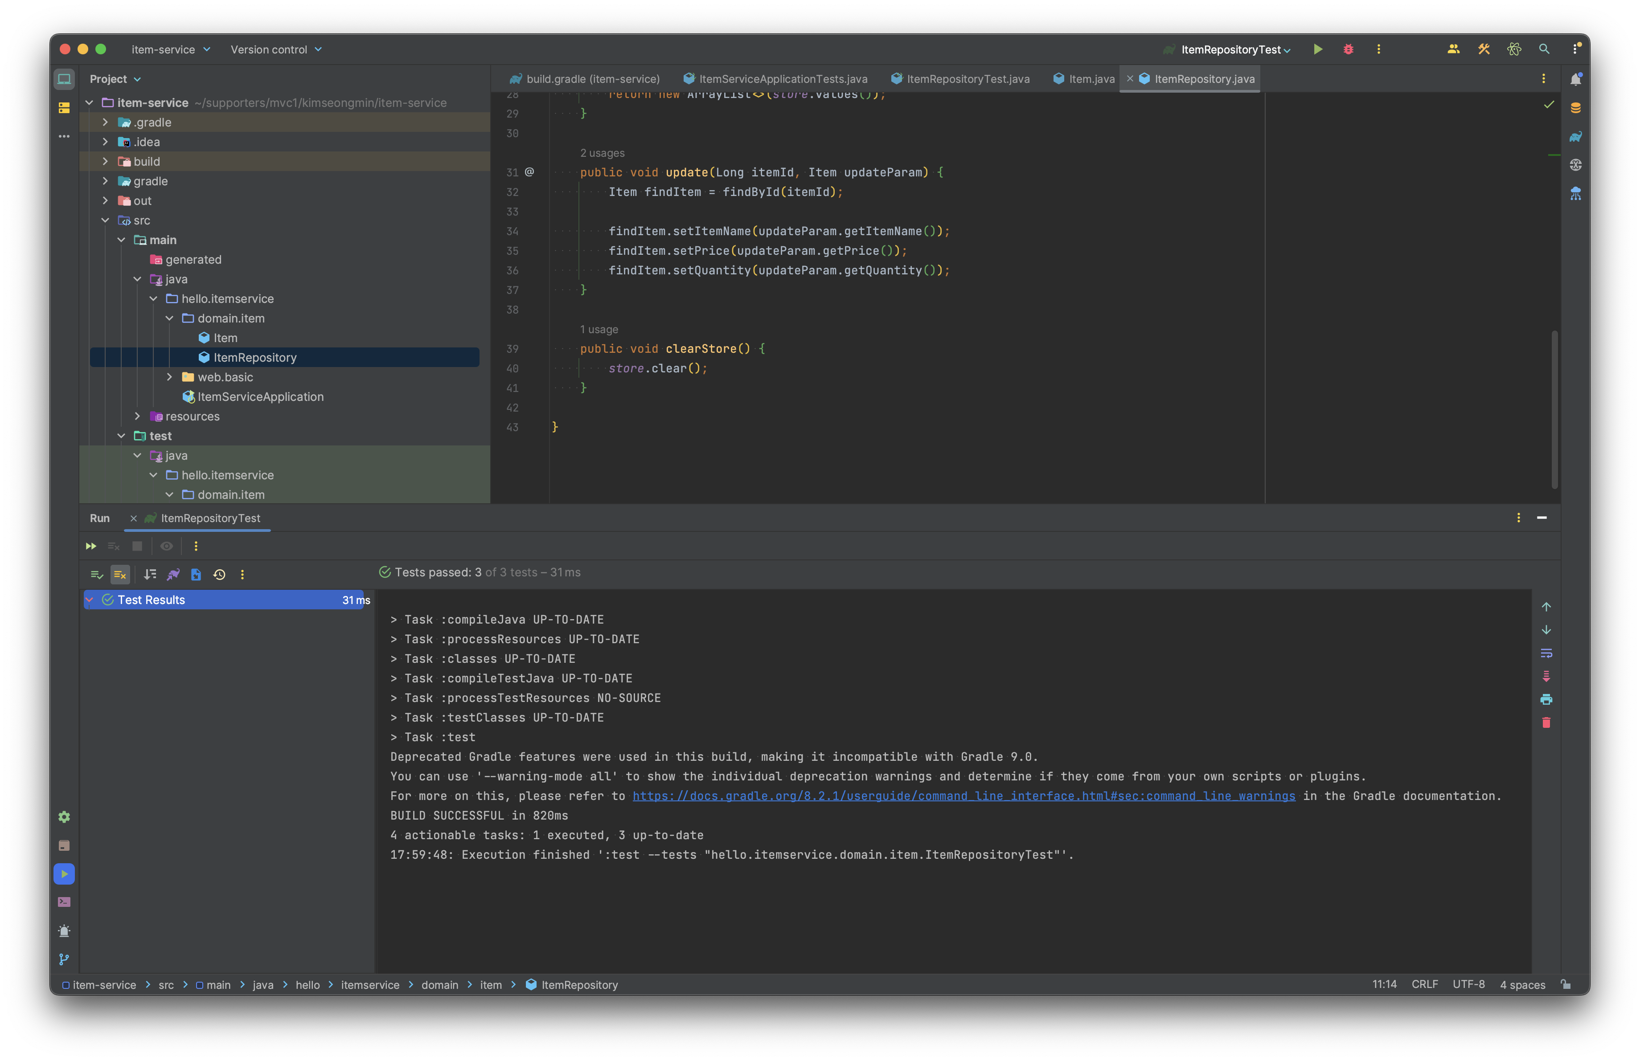The height and width of the screenshot is (1061, 1640).
Task: Toggle show ignored tests filter
Action: [120, 574]
